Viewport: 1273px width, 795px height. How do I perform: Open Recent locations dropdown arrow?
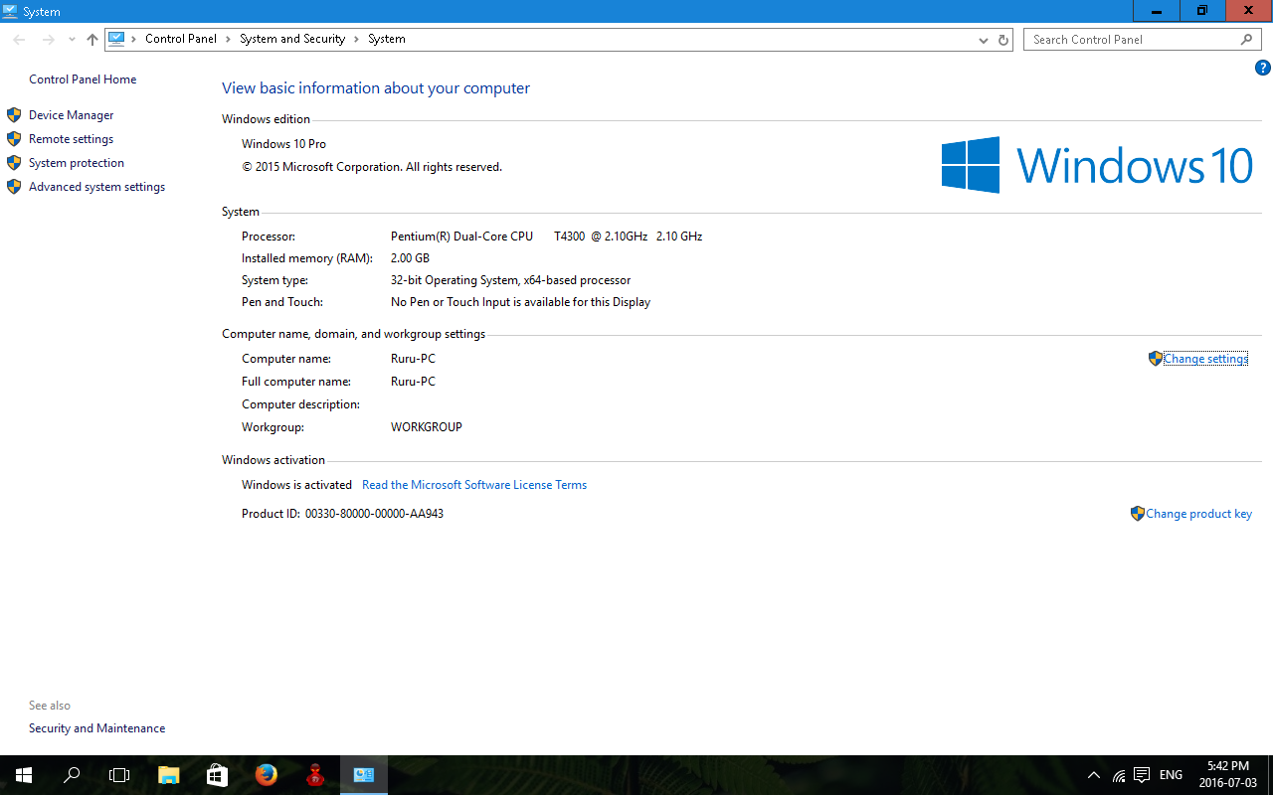pyautogui.click(x=72, y=40)
